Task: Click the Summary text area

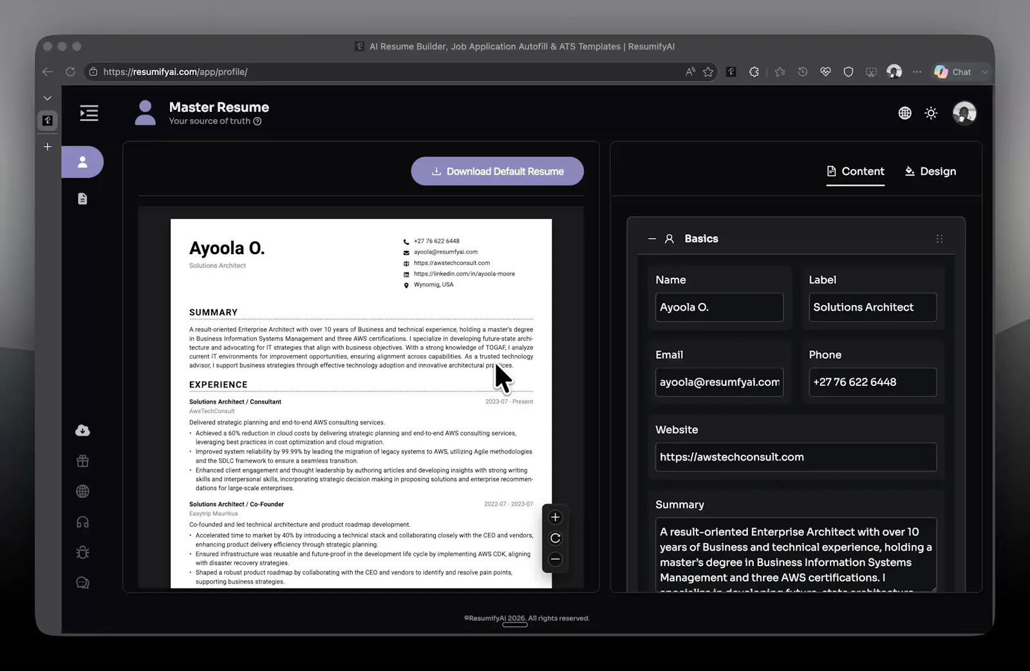Action: coord(796,555)
